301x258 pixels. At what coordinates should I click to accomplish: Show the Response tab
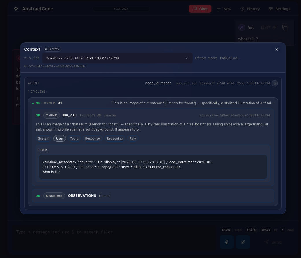[x=93, y=138]
